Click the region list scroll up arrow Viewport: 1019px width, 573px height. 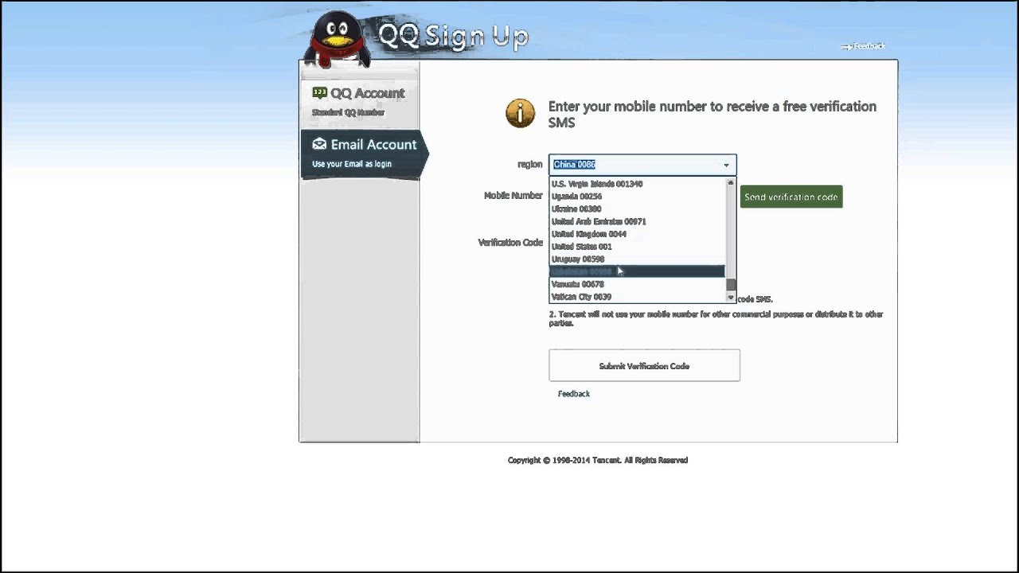[731, 183]
